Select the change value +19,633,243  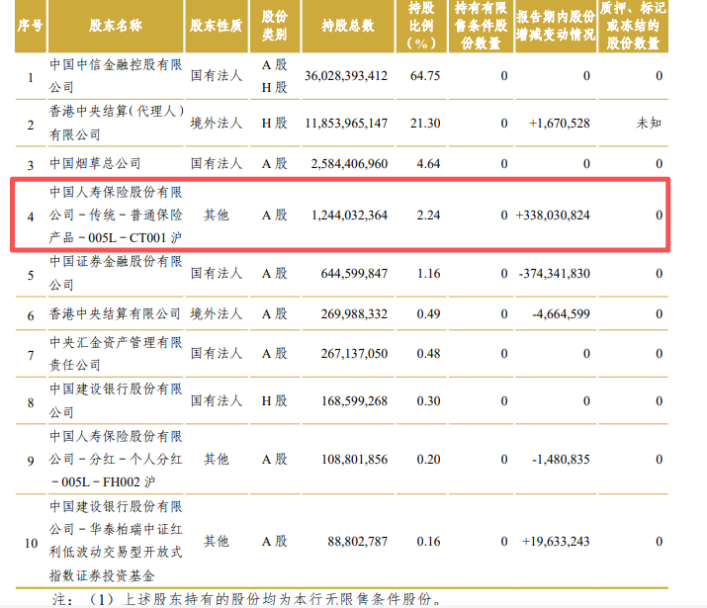[556, 542]
